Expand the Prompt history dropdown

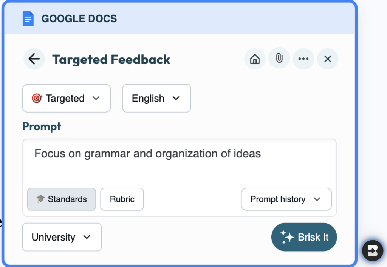pos(286,199)
